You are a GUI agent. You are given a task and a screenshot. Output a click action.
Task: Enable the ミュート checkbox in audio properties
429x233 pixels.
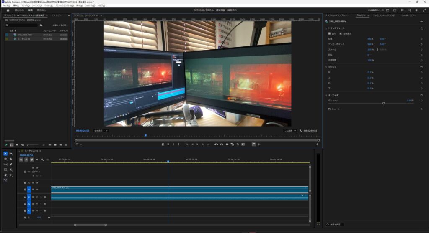[x=329, y=109]
